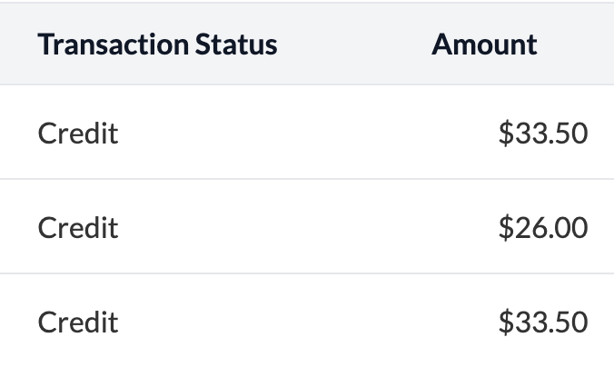Image resolution: width=614 pixels, height=367 pixels.
Task: Click Credit status in the $26.00 row
Action: [78, 227]
